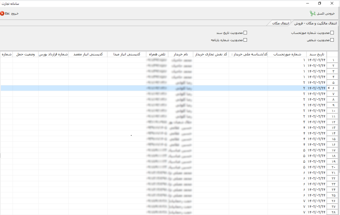Select row number ۲۶ indicator

click(x=332, y=201)
